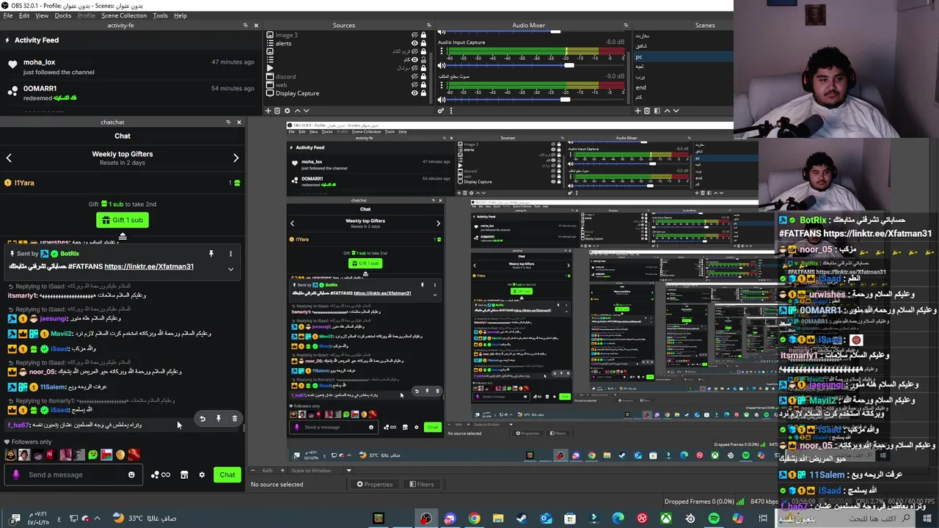The width and height of the screenshot is (939, 528).
Task: Click the Gift 1 sub button
Action: 123,220
